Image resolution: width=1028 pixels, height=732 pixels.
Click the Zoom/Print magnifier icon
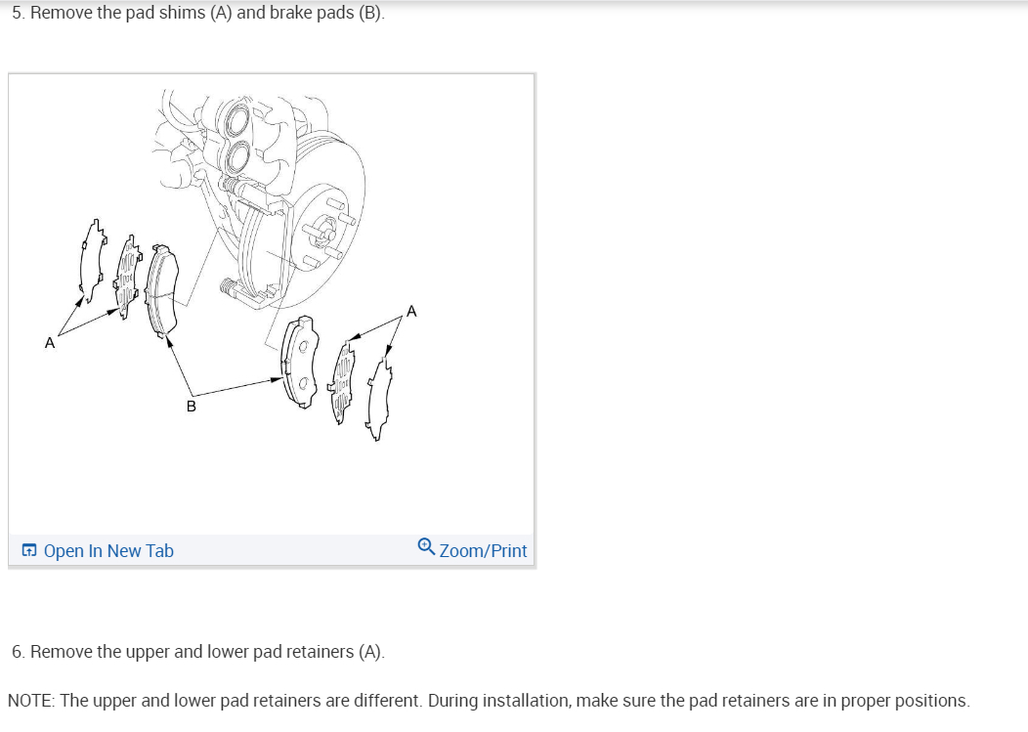point(426,546)
